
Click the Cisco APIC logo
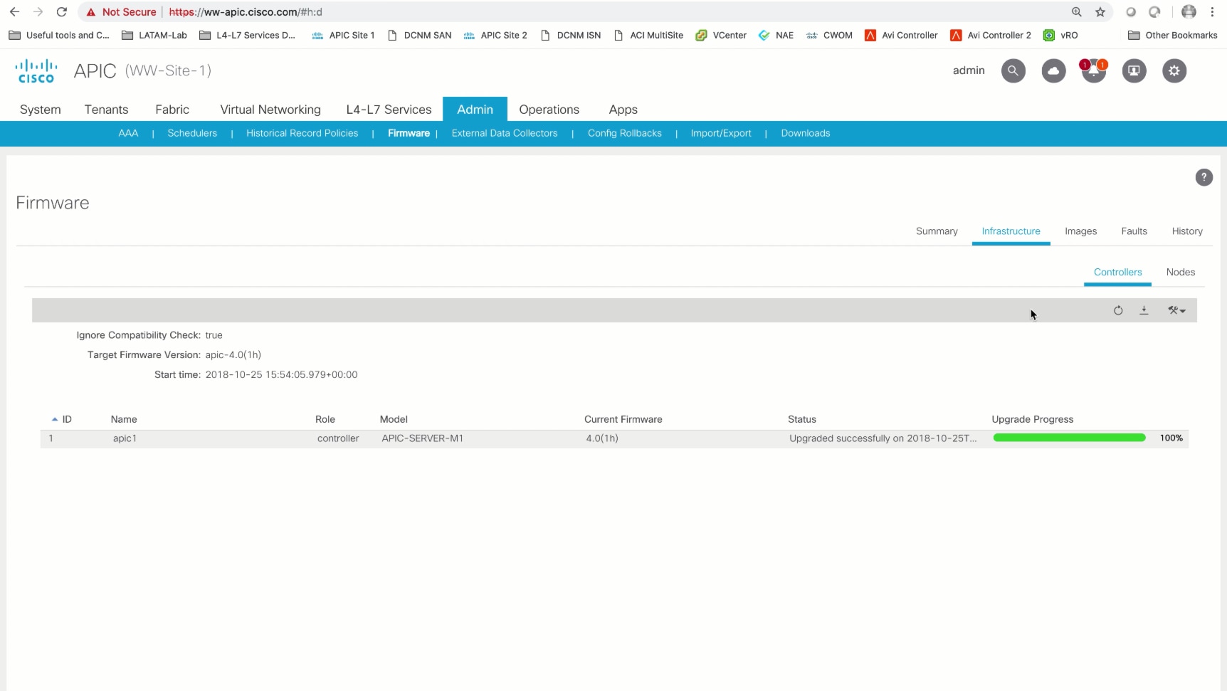point(36,70)
